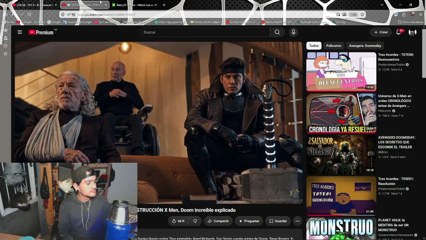
Task: Open the Cronología ya resuelta video thumbnail
Action: coord(341,113)
